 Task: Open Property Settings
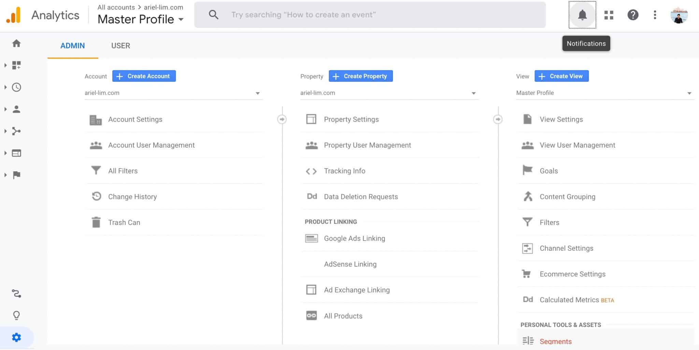pos(390,119)
